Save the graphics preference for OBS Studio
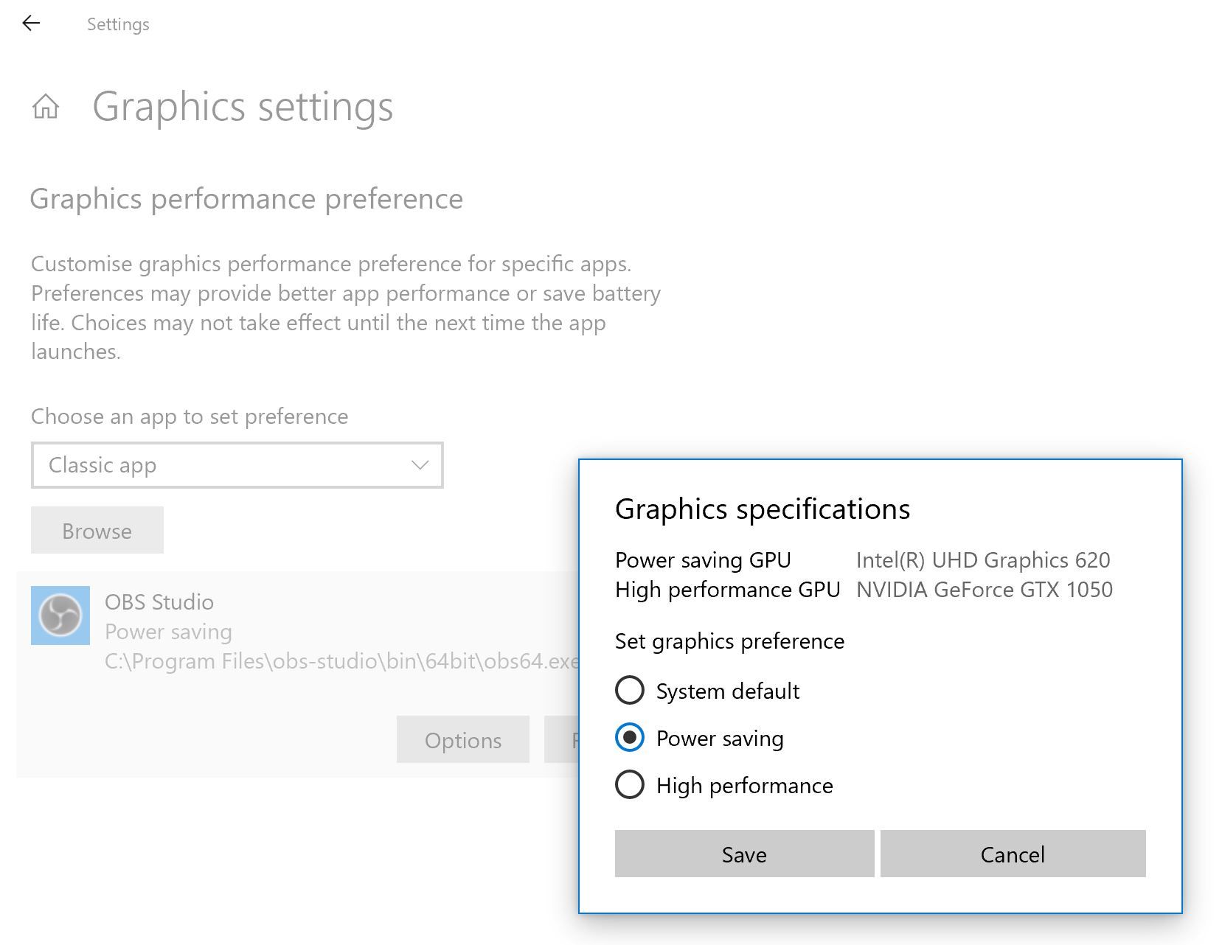This screenshot has width=1222, height=945. point(743,854)
